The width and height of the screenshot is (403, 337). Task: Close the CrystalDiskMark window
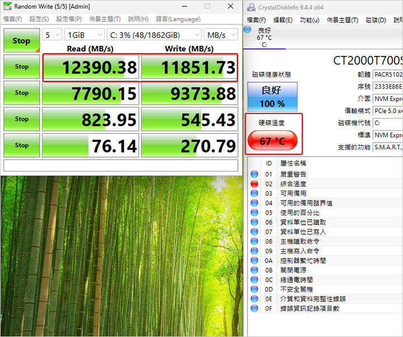pyautogui.click(x=231, y=6)
